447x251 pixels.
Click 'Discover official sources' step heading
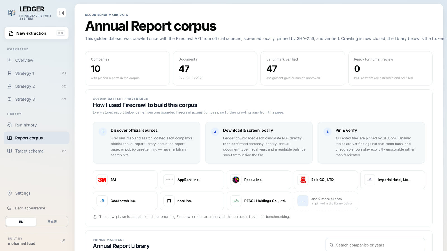134,130
